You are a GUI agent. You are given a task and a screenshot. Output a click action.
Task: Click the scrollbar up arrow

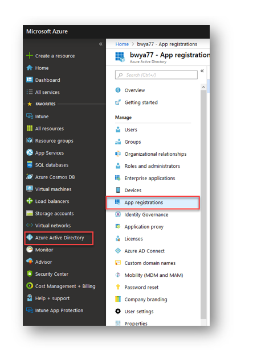[203, 87]
